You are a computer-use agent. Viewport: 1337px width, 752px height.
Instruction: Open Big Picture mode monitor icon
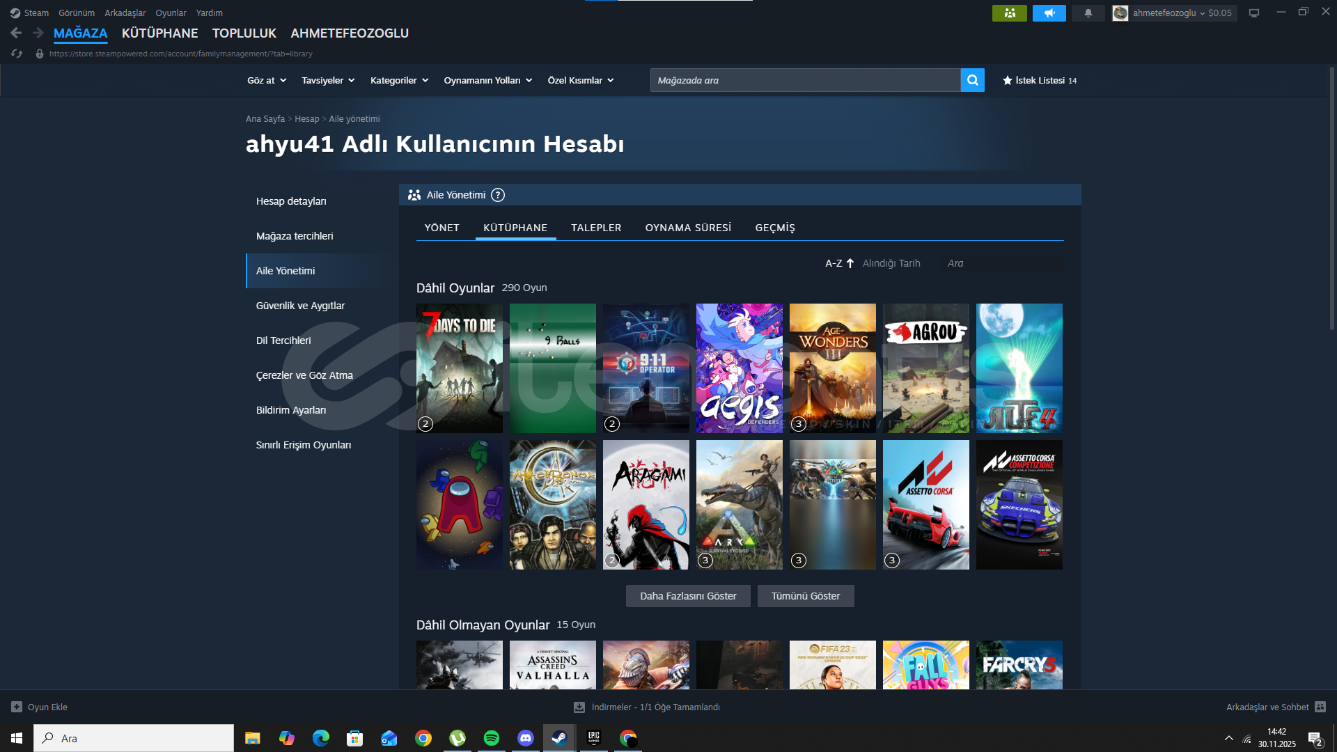1254,13
